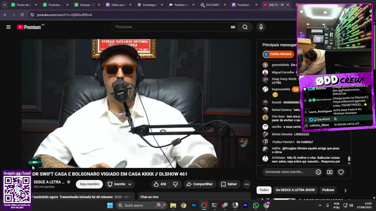Image resolution: width=376 pixels, height=211 pixels.
Task: Open the volume control in tray
Action: [x=351, y=205]
